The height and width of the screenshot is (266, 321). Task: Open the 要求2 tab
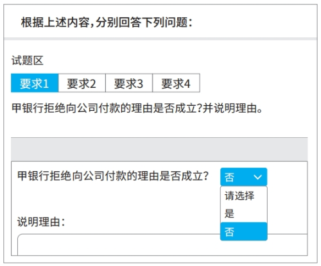(x=82, y=83)
